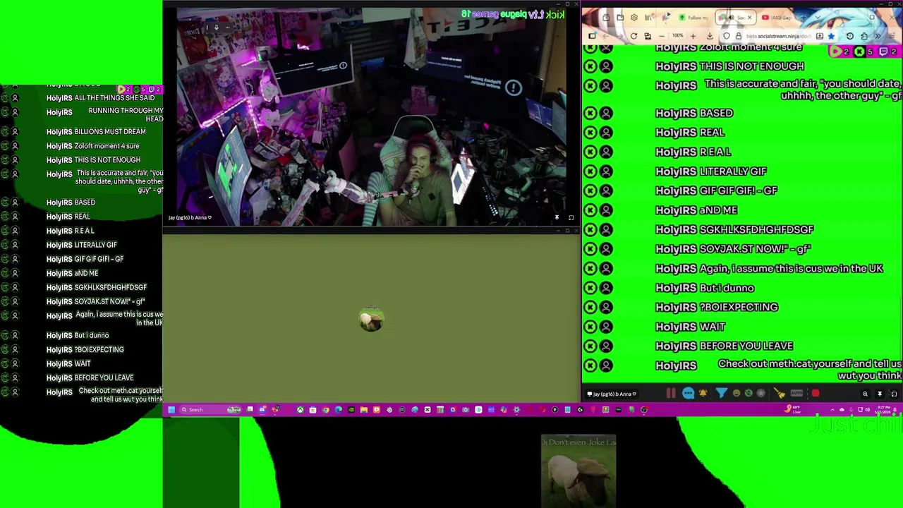The image size is (903, 508).
Task: Click the info circle icon on the video
Action: point(513,87)
